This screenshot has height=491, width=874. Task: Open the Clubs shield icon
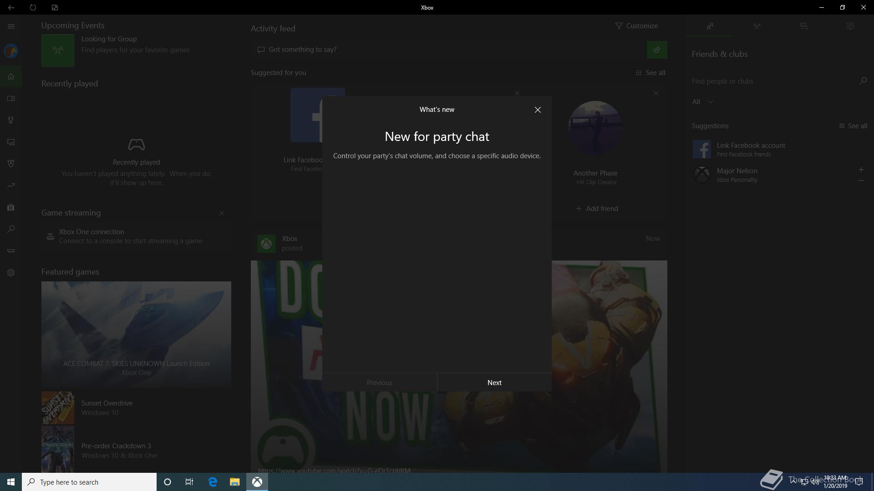click(11, 164)
